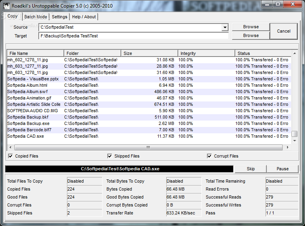305x226 pixels.
Task: Select the mh_602_1278_11.jpg row
Action: pyautogui.click(x=149, y=60)
